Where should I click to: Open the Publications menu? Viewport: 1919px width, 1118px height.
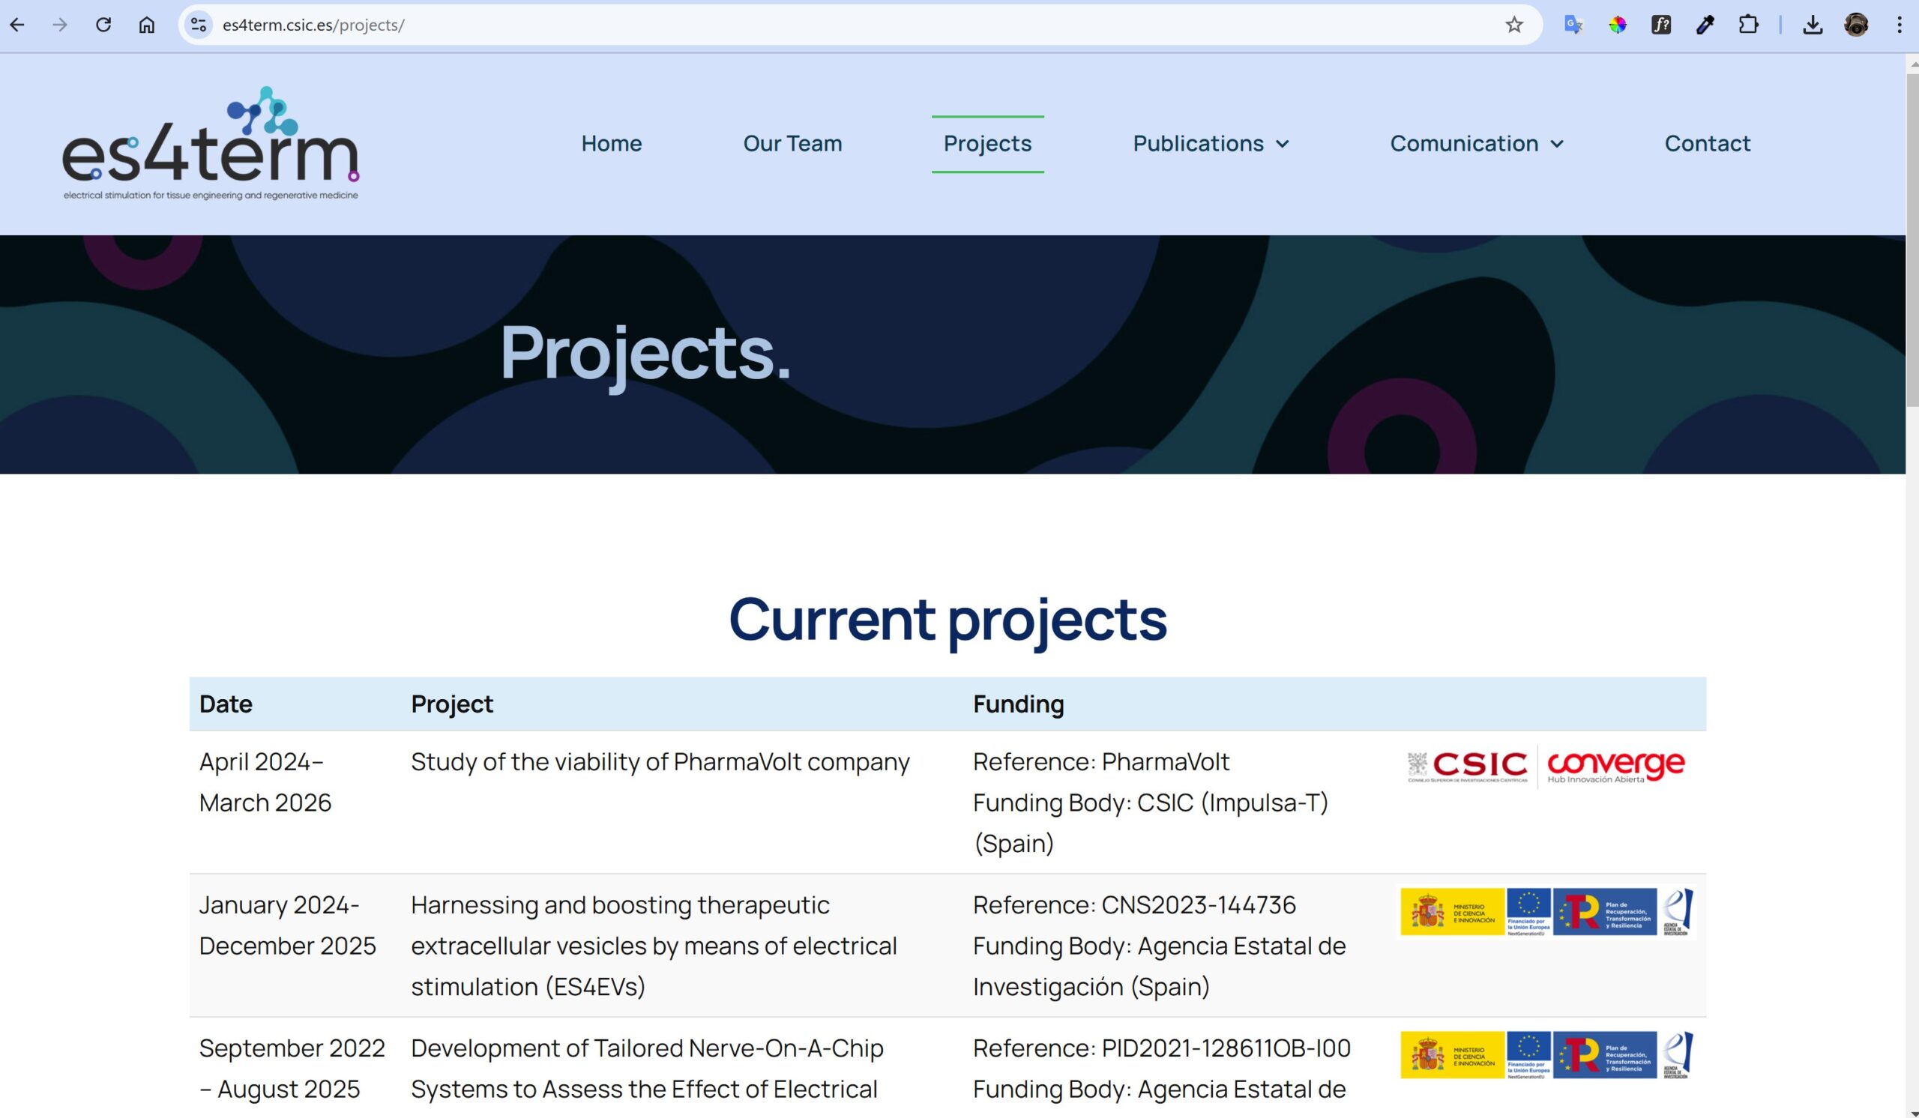point(1198,143)
